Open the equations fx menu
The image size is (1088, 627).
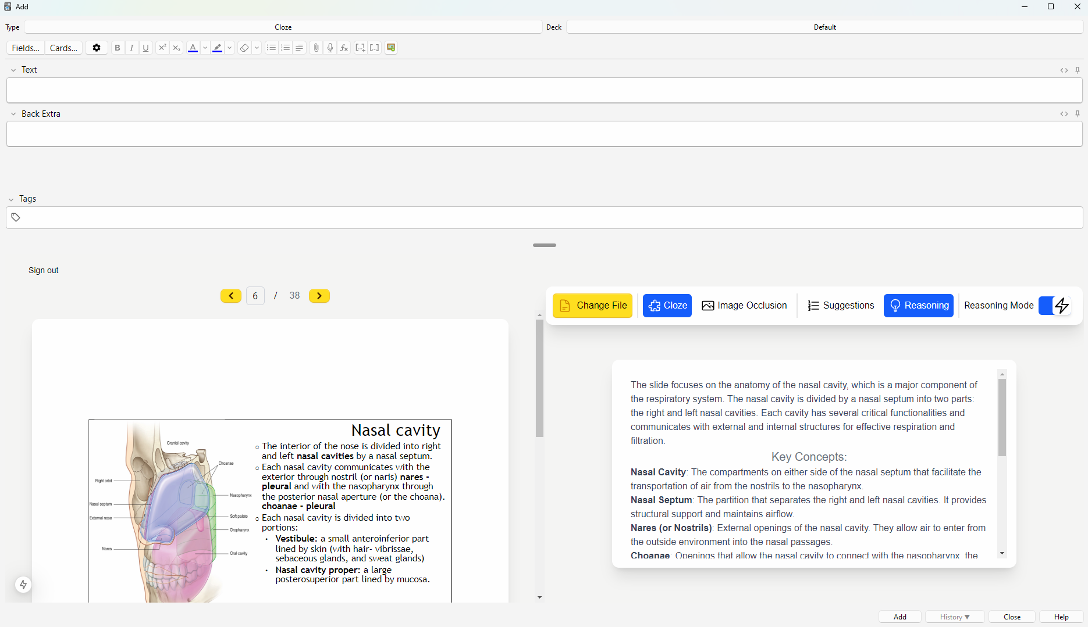tap(344, 48)
